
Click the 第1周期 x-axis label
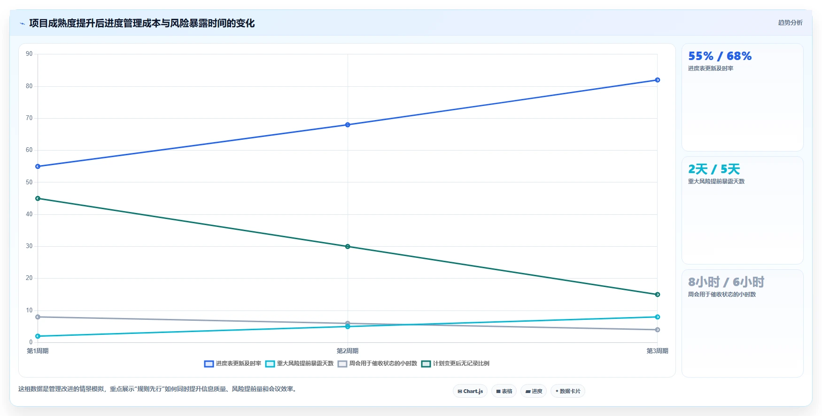pyautogui.click(x=38, y=351)
